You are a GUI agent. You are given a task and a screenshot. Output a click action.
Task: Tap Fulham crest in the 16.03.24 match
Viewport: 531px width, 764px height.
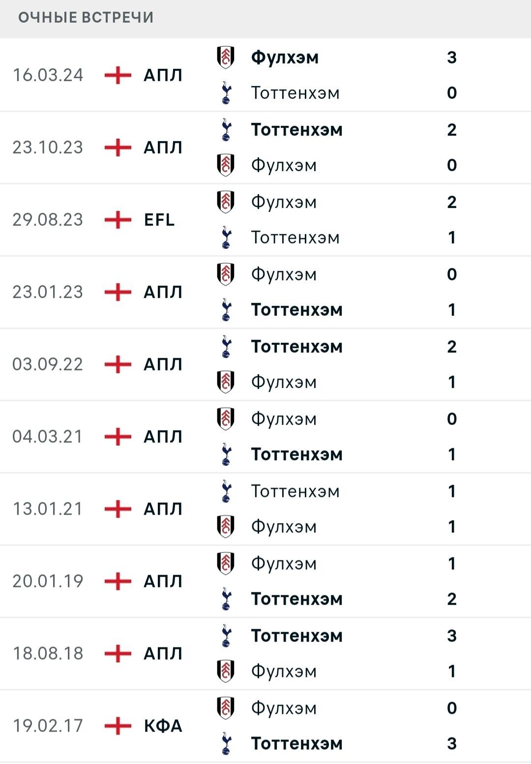click(x=226, y=58)
